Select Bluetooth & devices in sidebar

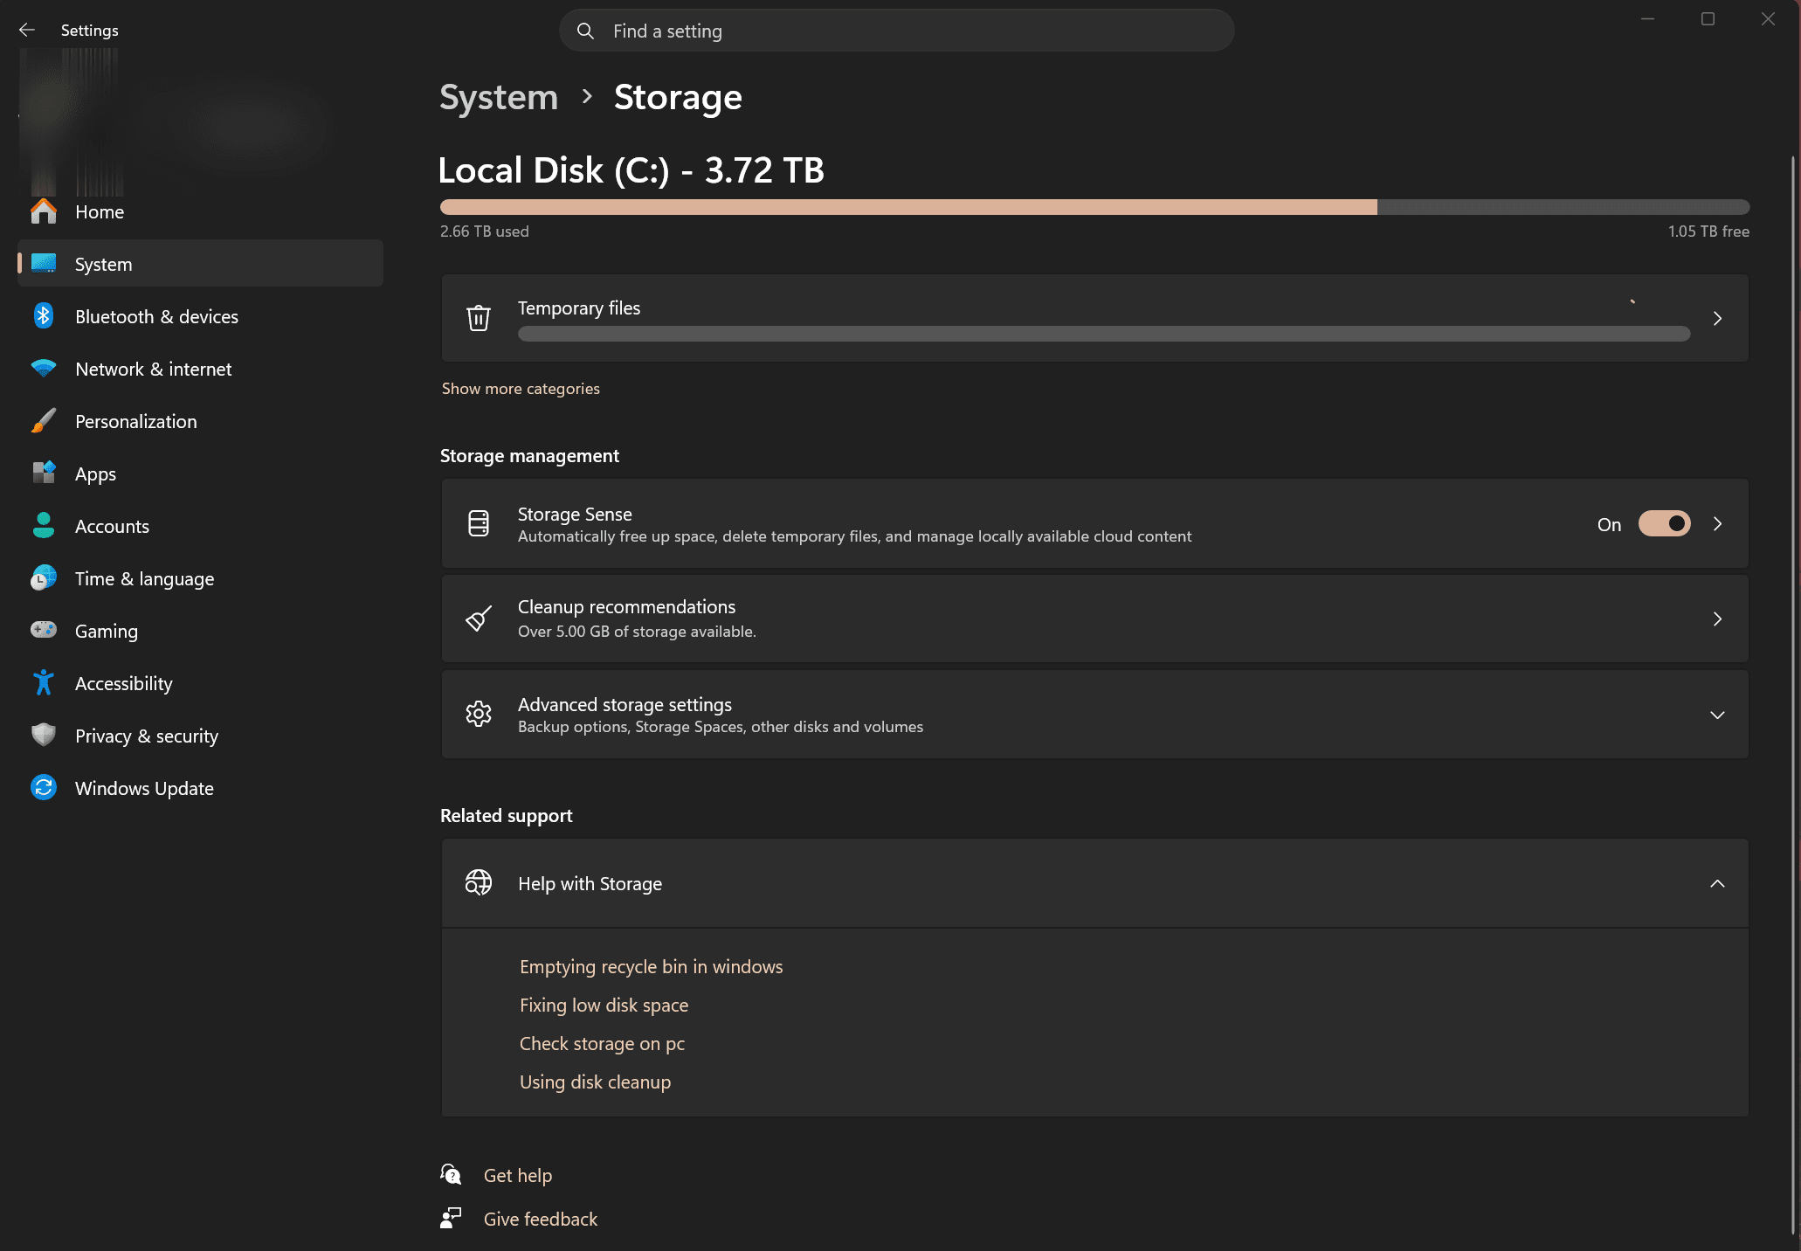(x=156, y=316)
